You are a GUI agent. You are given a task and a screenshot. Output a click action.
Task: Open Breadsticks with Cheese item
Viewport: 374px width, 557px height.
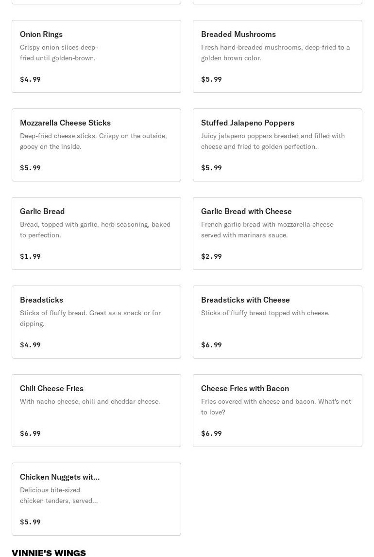pos(277,322)
